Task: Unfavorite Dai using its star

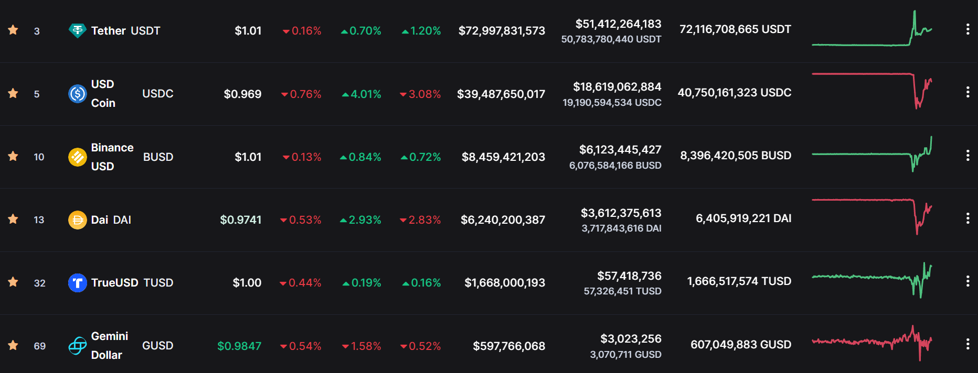Action: point(13,219)
